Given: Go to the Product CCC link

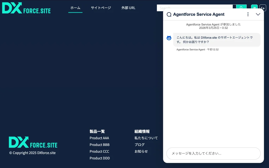Looking at the screenshot, I should [x=99, y=151].
